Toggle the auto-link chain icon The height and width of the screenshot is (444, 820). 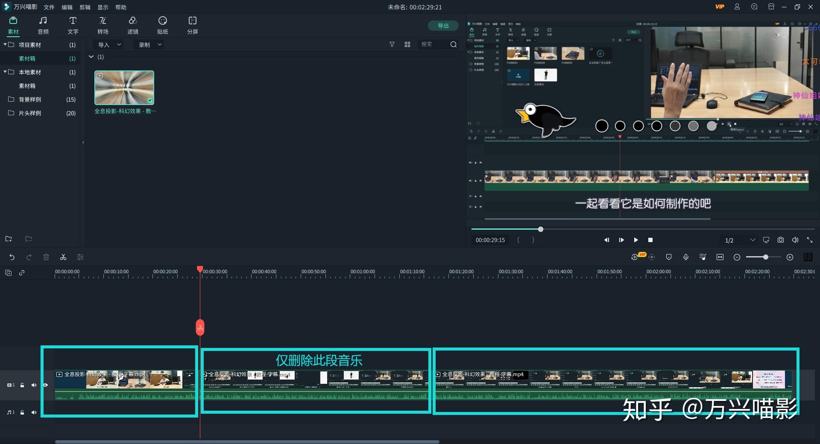(22, 273)
